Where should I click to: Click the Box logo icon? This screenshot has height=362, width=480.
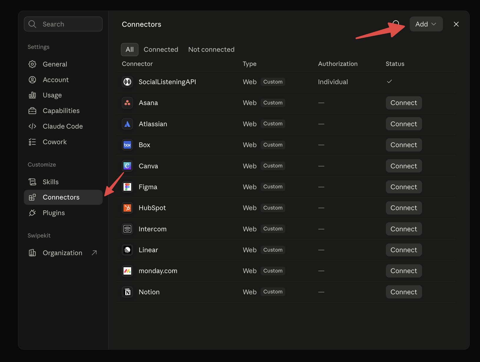click(x=127, y=145)
